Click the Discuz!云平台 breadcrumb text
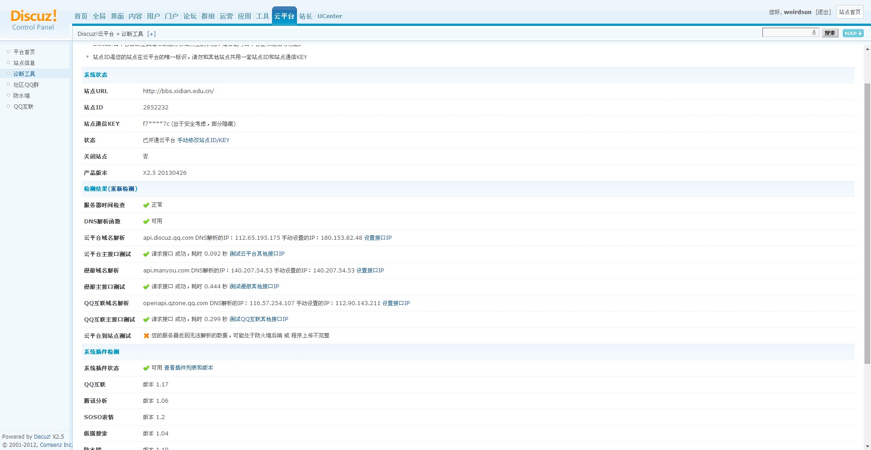The width and height of the screenshot is (871, 450). (96, 34)
